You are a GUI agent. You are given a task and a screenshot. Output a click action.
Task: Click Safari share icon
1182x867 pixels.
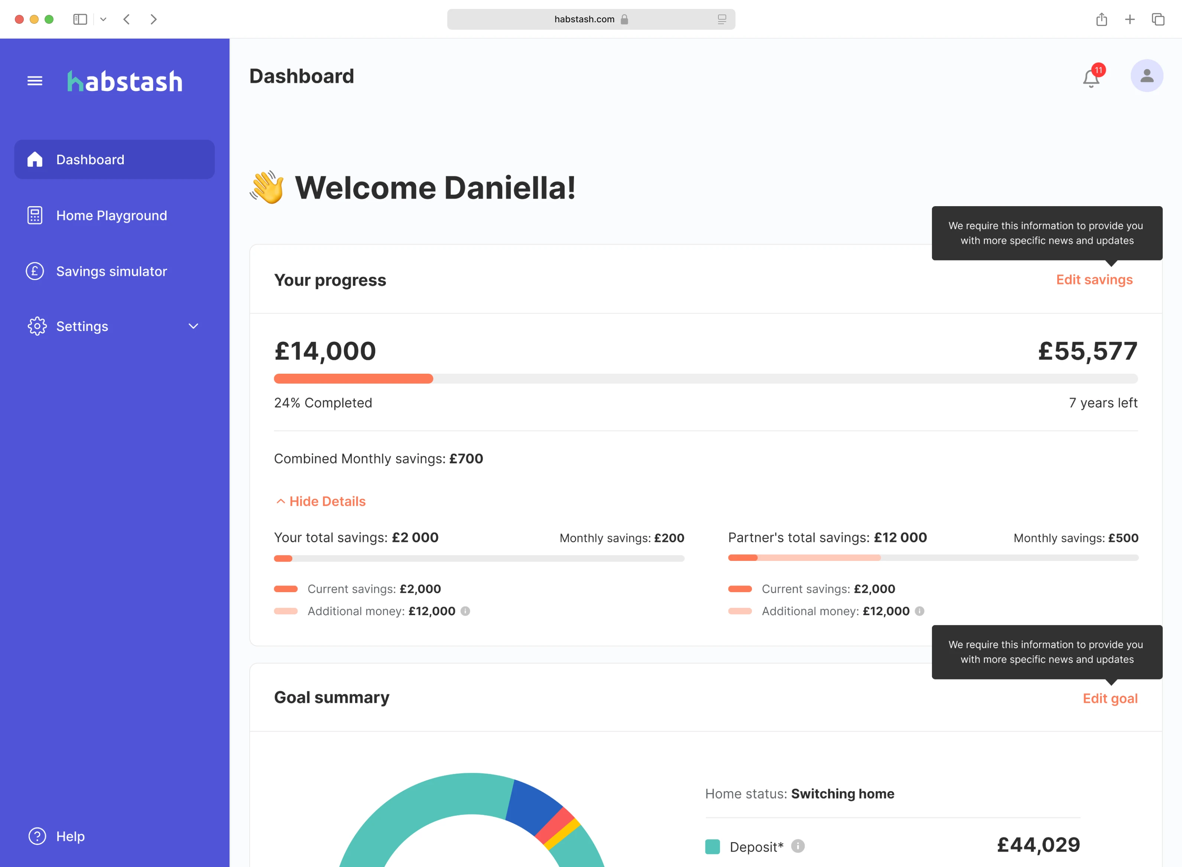click(1101, 19)
